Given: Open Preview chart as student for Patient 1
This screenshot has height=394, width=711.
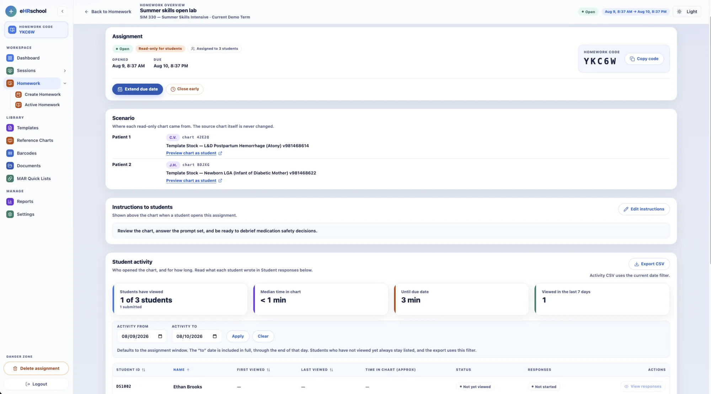Looking at the screenshot, I should point(191,153).
